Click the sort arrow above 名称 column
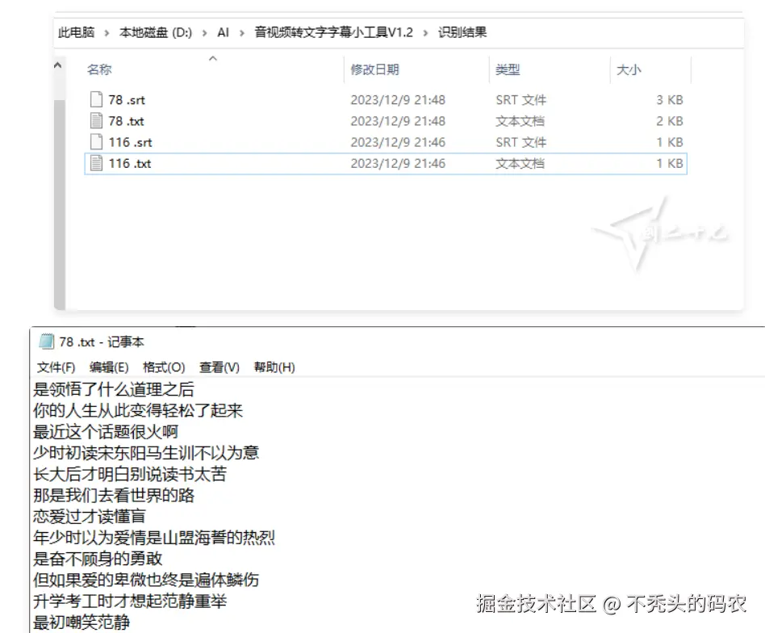The image size is (765, 633). (x=213, y=59)
